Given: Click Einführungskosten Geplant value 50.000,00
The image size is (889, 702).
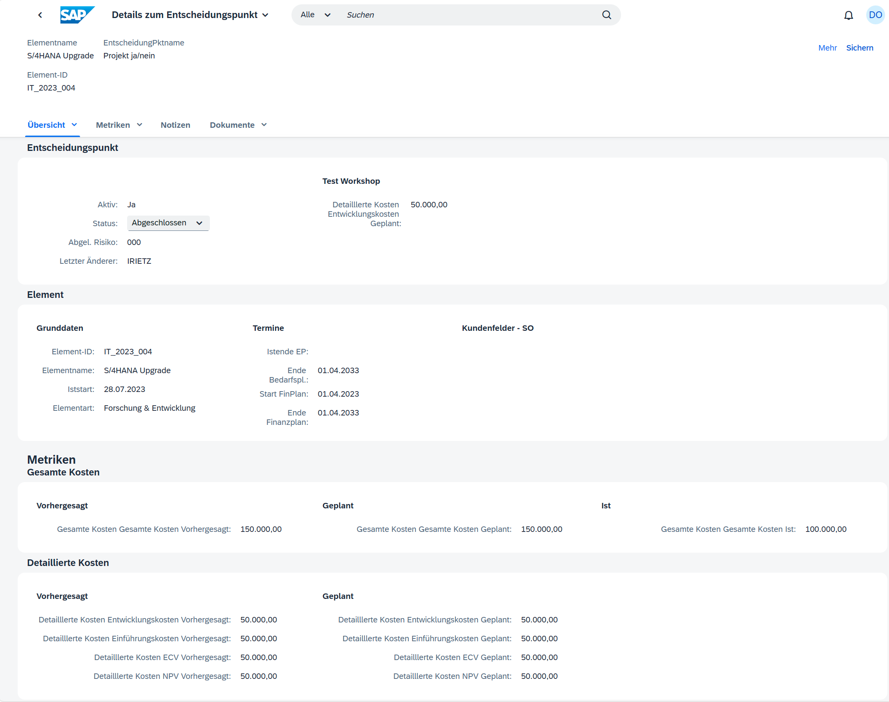Looking at the screenshot, I should click(x=539, y=638).
